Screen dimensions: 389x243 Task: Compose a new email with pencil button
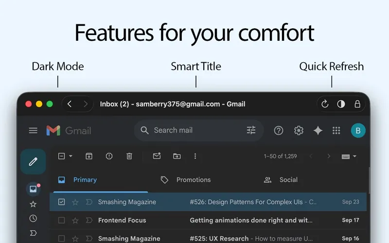click(x=33, y=162)
